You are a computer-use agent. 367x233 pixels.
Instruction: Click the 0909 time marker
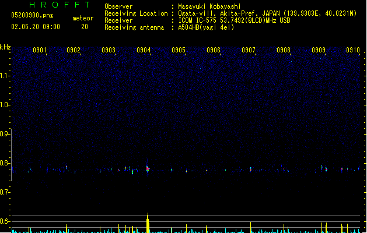point(319,50)
